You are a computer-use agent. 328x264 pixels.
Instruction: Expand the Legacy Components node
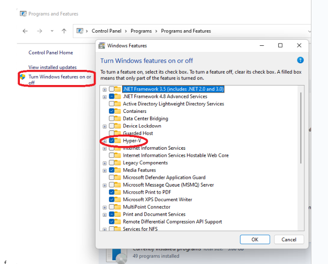tap(105, 163)
